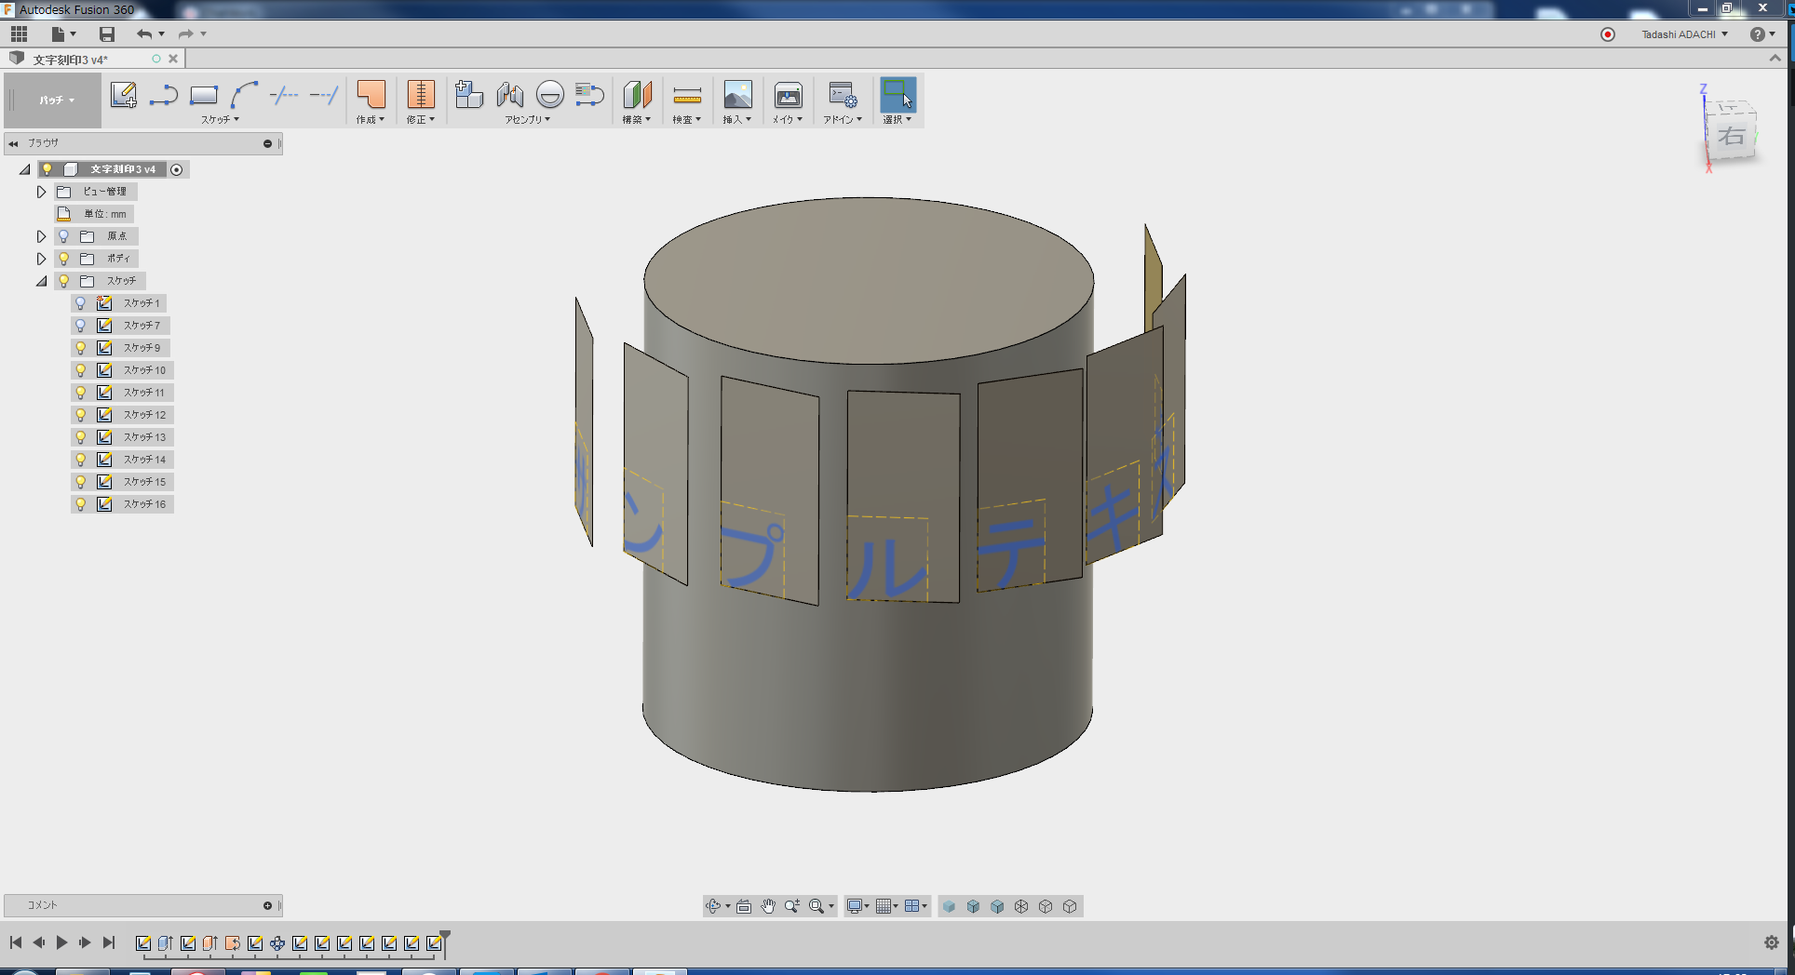Viewport: 1795px width, 975px height.
Task: Show スケッチ 1 via lightbulb toggle
Action: pos(81,303)
